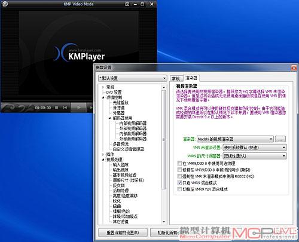Click the tree scrollbar up arrow
The image size is (299, 242).
click(164, 87)
